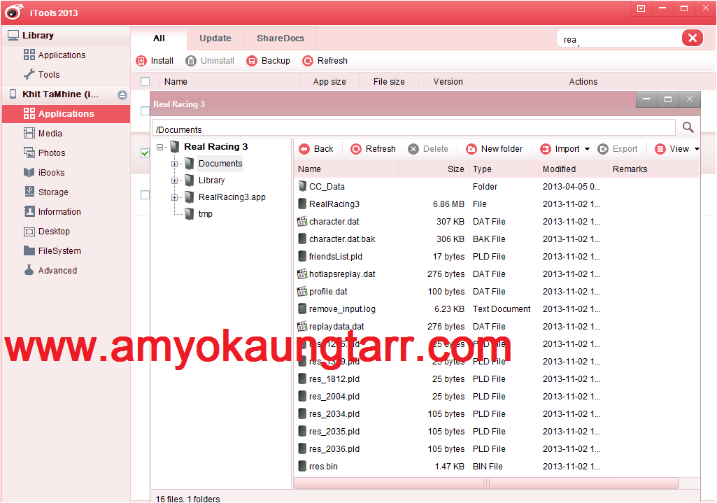The height and width of the screenshot is (503, 717).
Task: Click the search magnifier next to path bar
Action: pos(688,127)
